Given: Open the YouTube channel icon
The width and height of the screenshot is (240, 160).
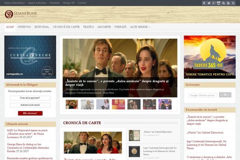Looking at the screenshot, I should (218, 3).
